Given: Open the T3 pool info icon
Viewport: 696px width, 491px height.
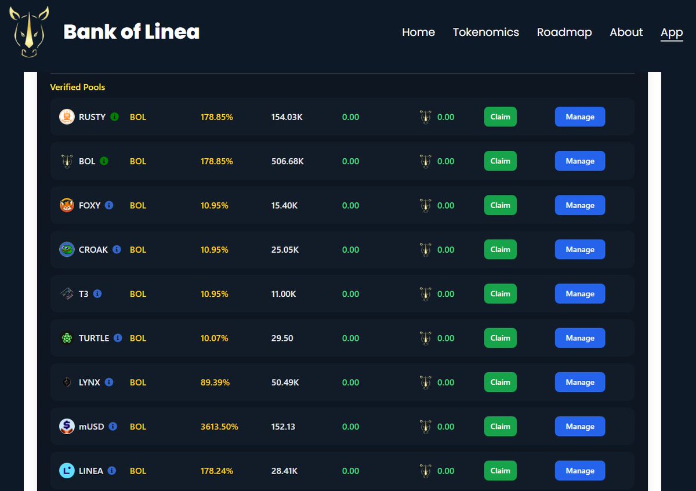Looking at the screenshot, I should [97, 294].
